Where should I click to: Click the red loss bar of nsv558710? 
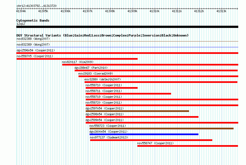[112, 88]
